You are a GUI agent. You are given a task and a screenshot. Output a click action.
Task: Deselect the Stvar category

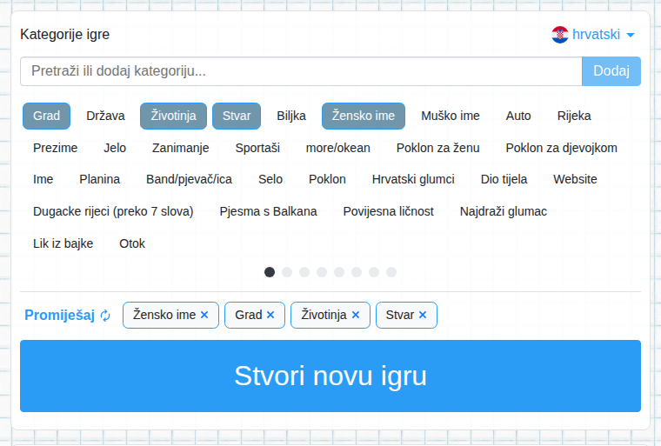[x=237, y=116]
